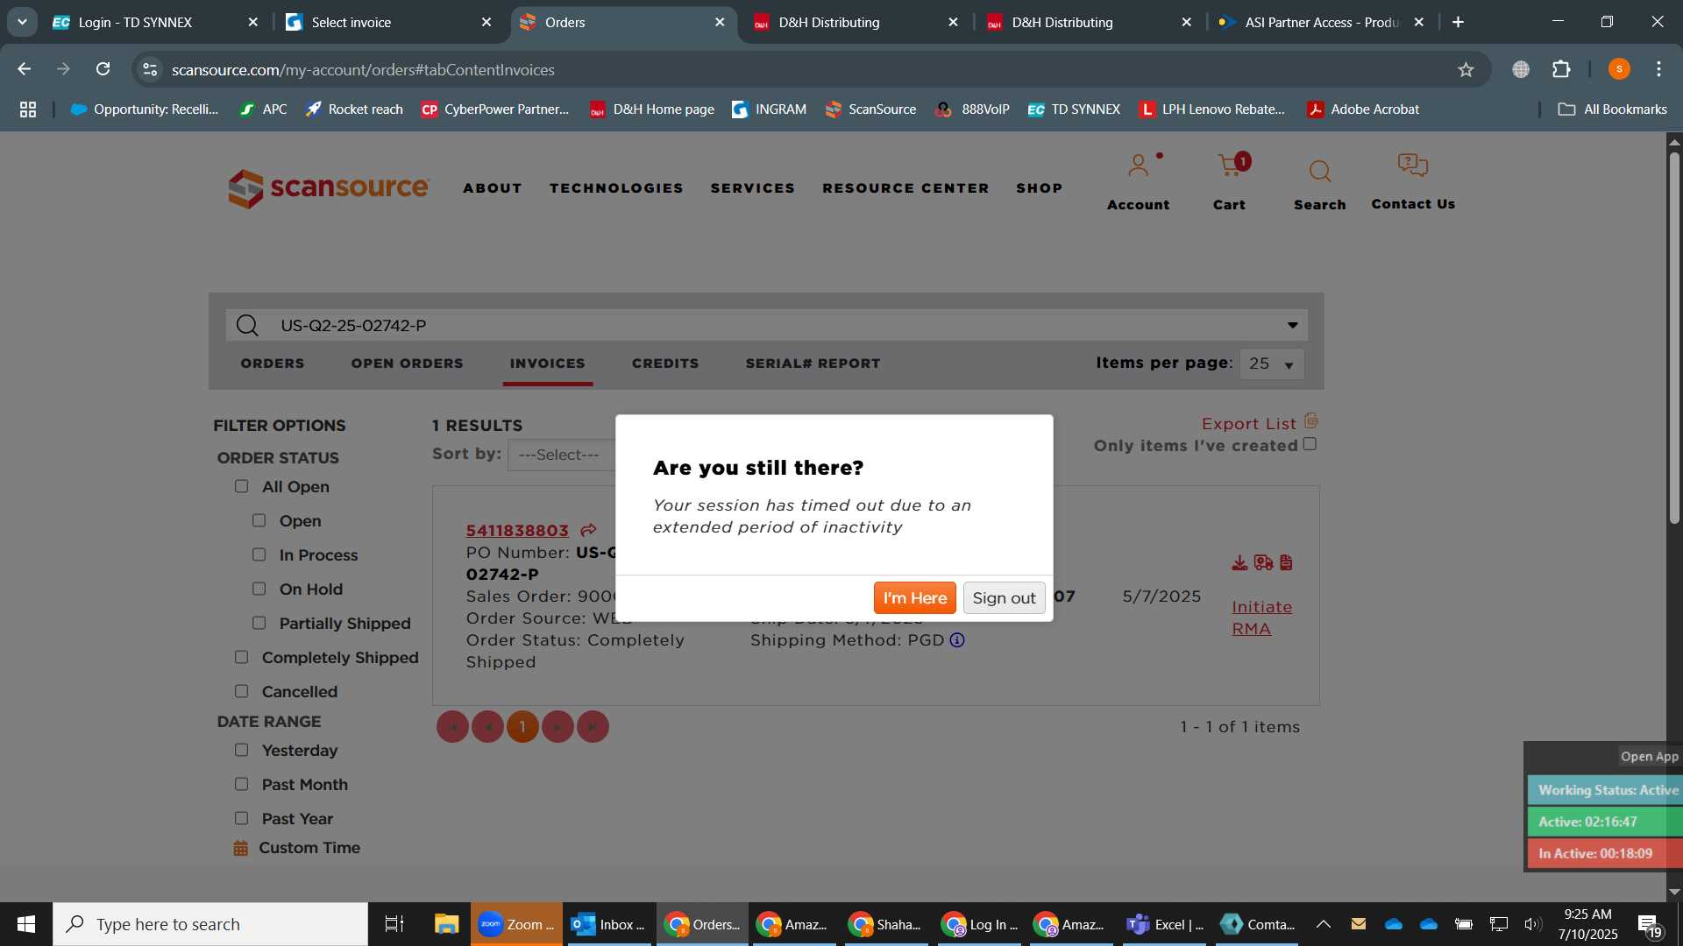Open the INGRAM bookmark
Viewport: 1683px width, 946px height.
769,109
